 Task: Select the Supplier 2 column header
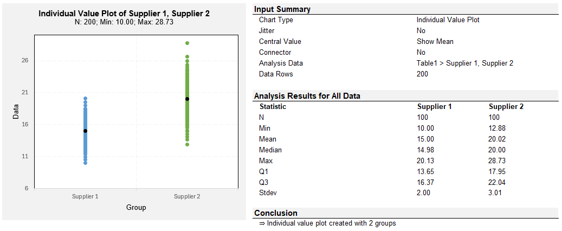(506, 106)
